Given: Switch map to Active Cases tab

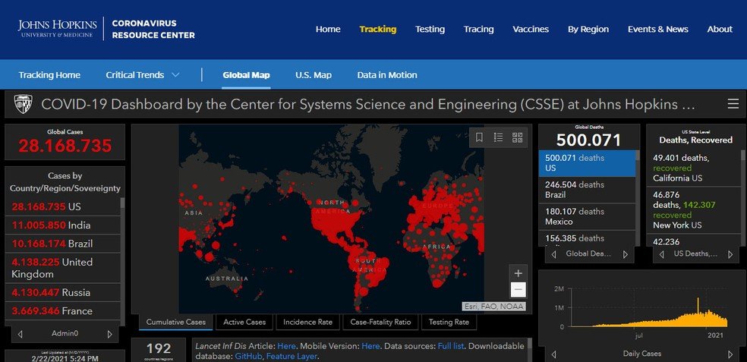Looking at the screenshot, I should [x=244, y=322].
